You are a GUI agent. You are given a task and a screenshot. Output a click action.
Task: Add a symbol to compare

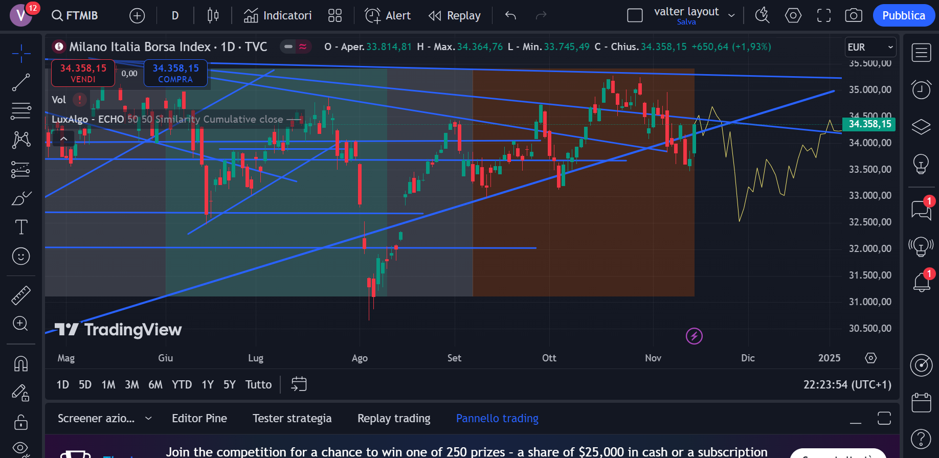point(137,16)
